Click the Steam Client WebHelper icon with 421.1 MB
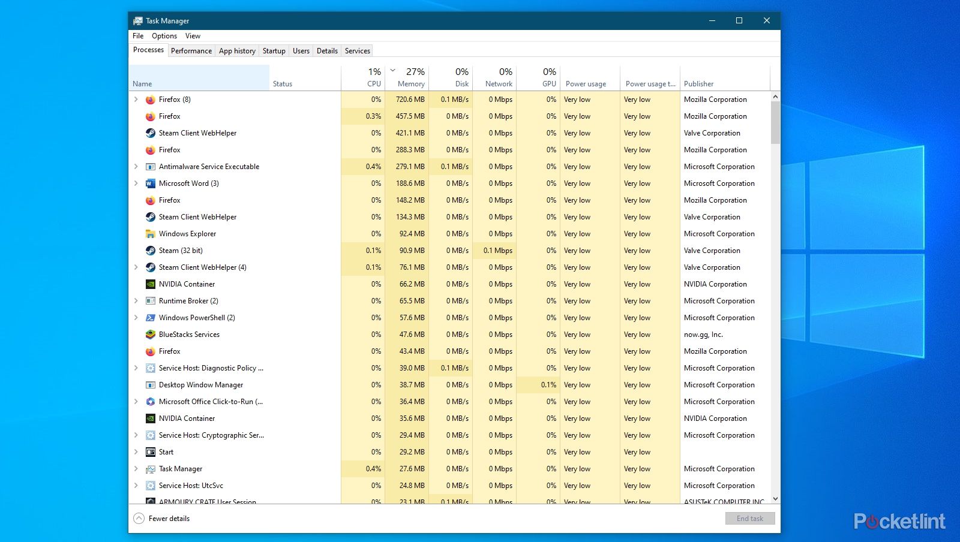The image size is (960, 542). click(151, 133)
